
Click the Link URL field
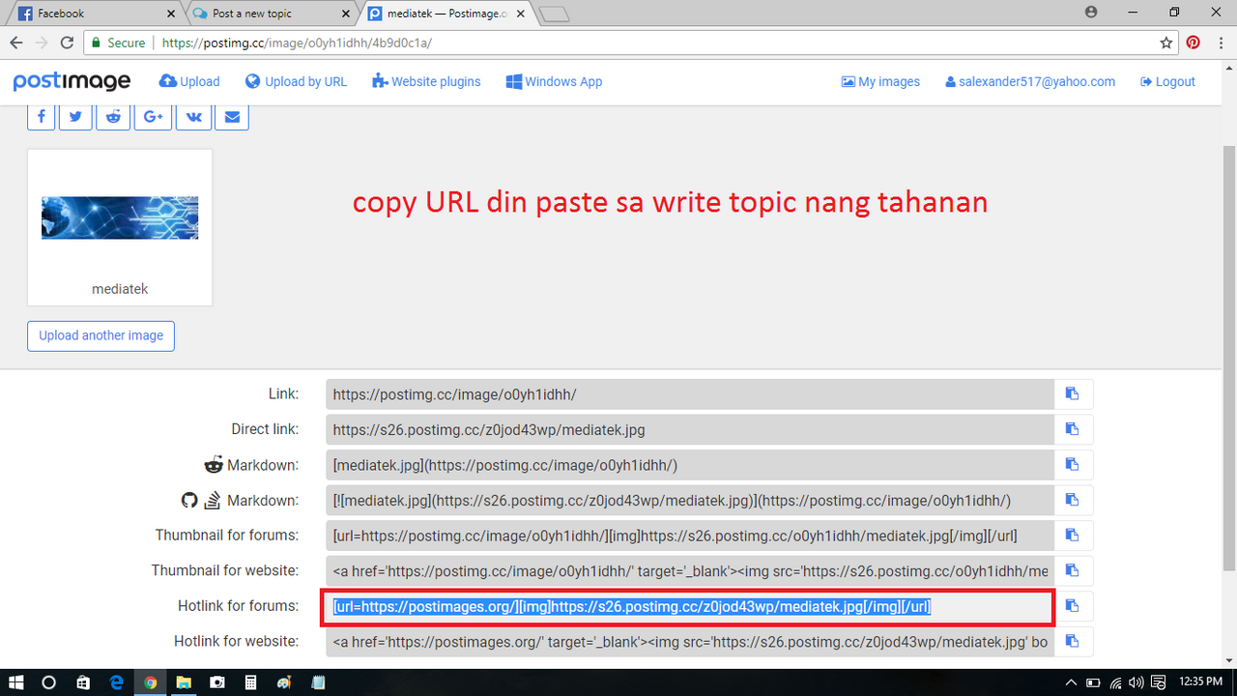[x=690, y=394]
